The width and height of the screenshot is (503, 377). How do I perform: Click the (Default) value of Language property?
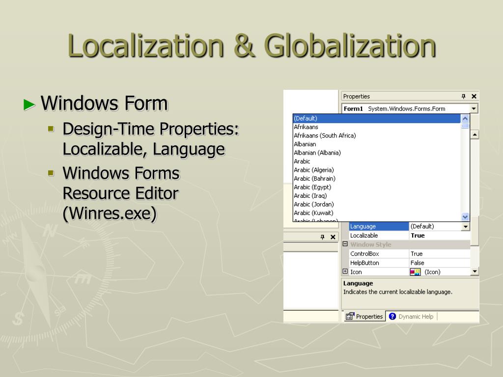[x=422, y=226]
